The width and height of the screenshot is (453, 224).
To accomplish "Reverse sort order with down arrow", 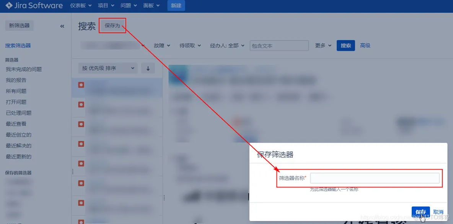I will pos(148,69).
